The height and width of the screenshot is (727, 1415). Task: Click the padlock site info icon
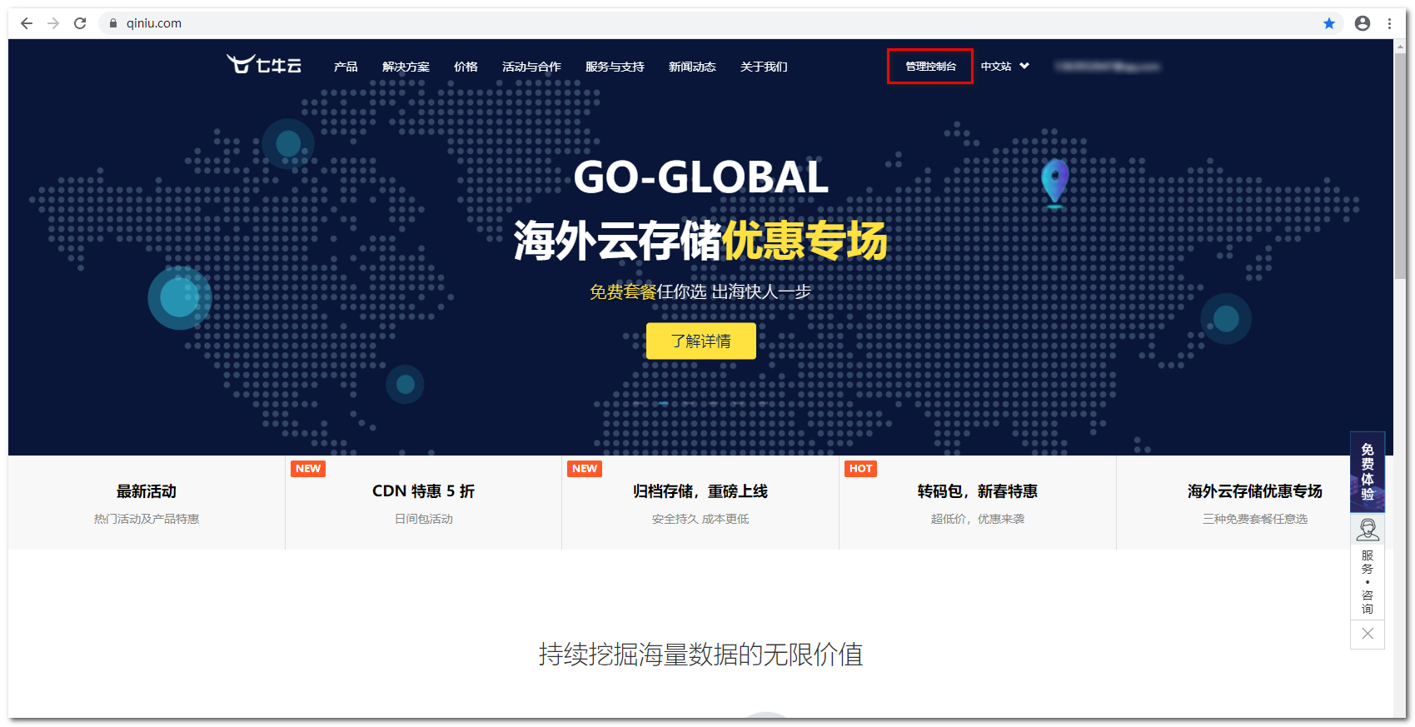[113, 23]
